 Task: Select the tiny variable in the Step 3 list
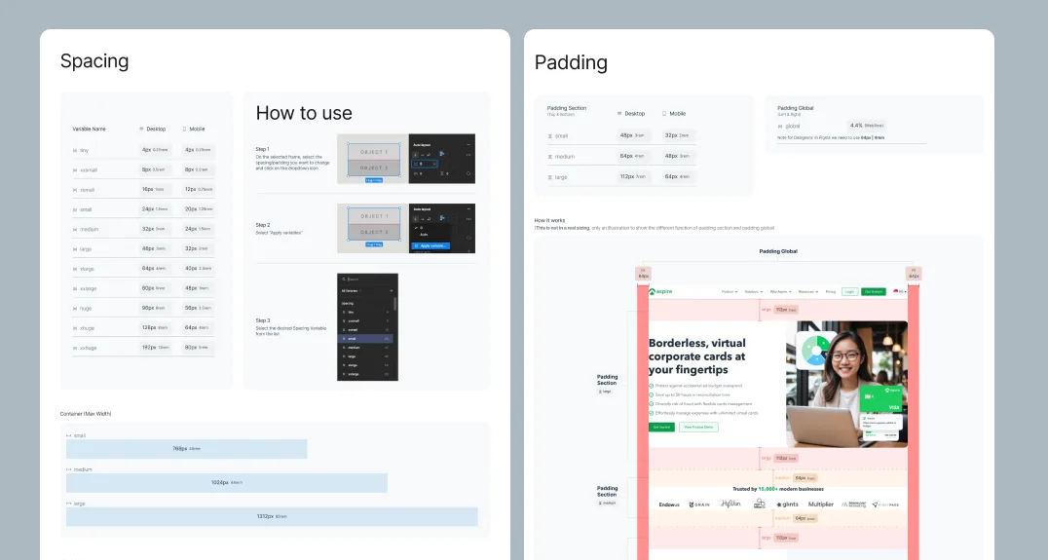pos(365,312)
